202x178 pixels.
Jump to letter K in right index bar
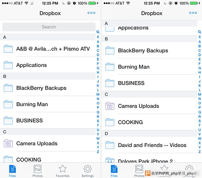[x=200, y=85]
